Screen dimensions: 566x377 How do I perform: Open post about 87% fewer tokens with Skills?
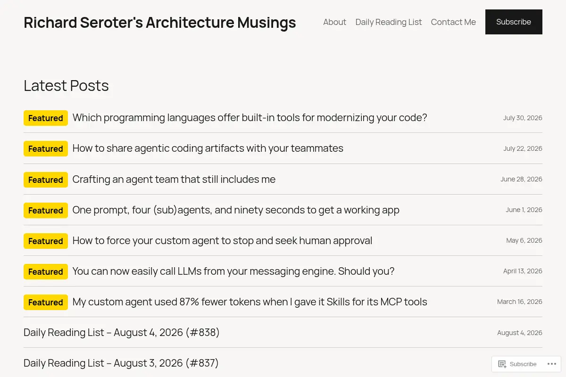250,302
